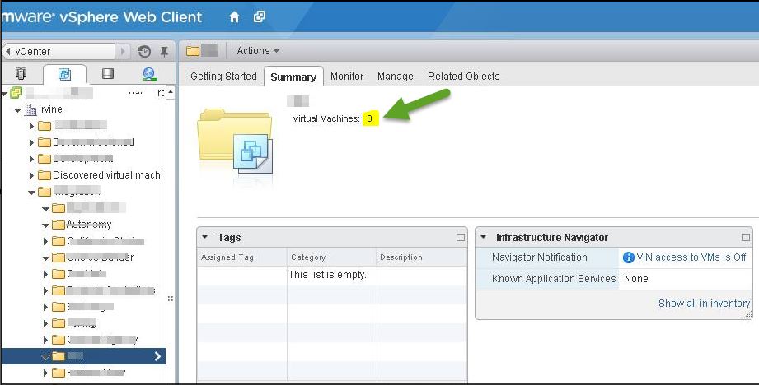
Task: Click the navigator forward arrow button
Action: pyautogui.click(x=123, y=51)
